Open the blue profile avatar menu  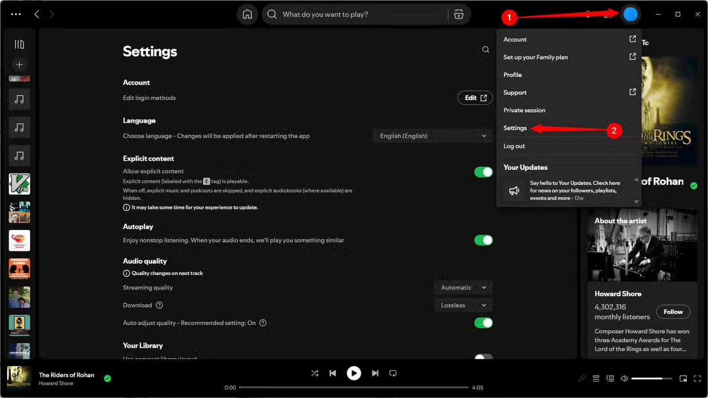630,14
